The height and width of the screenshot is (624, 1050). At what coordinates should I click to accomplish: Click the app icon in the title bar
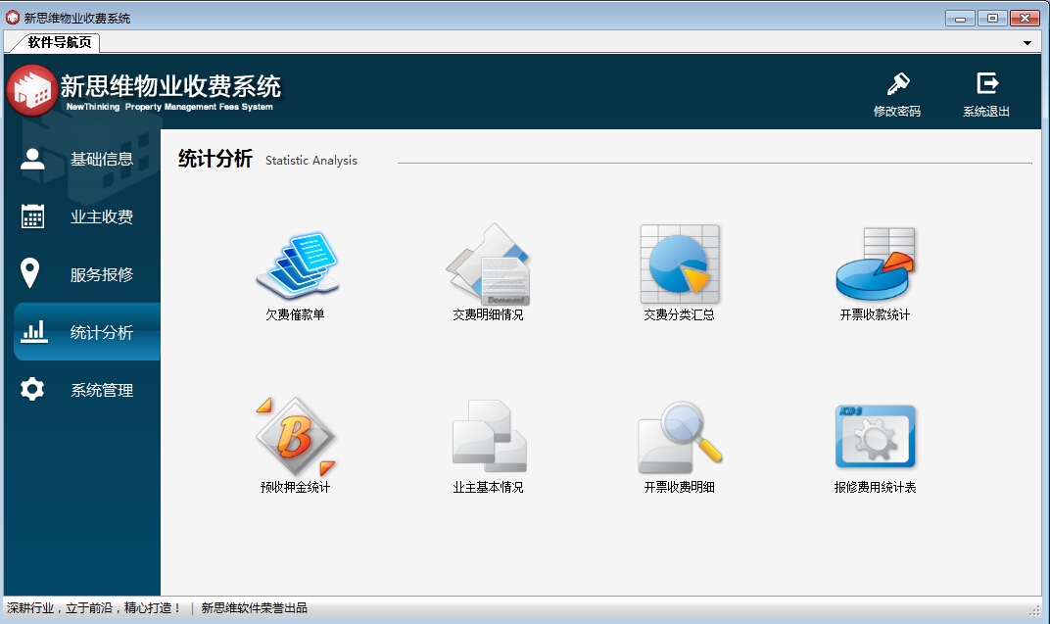pyautogui.click(x=13, y=18)
